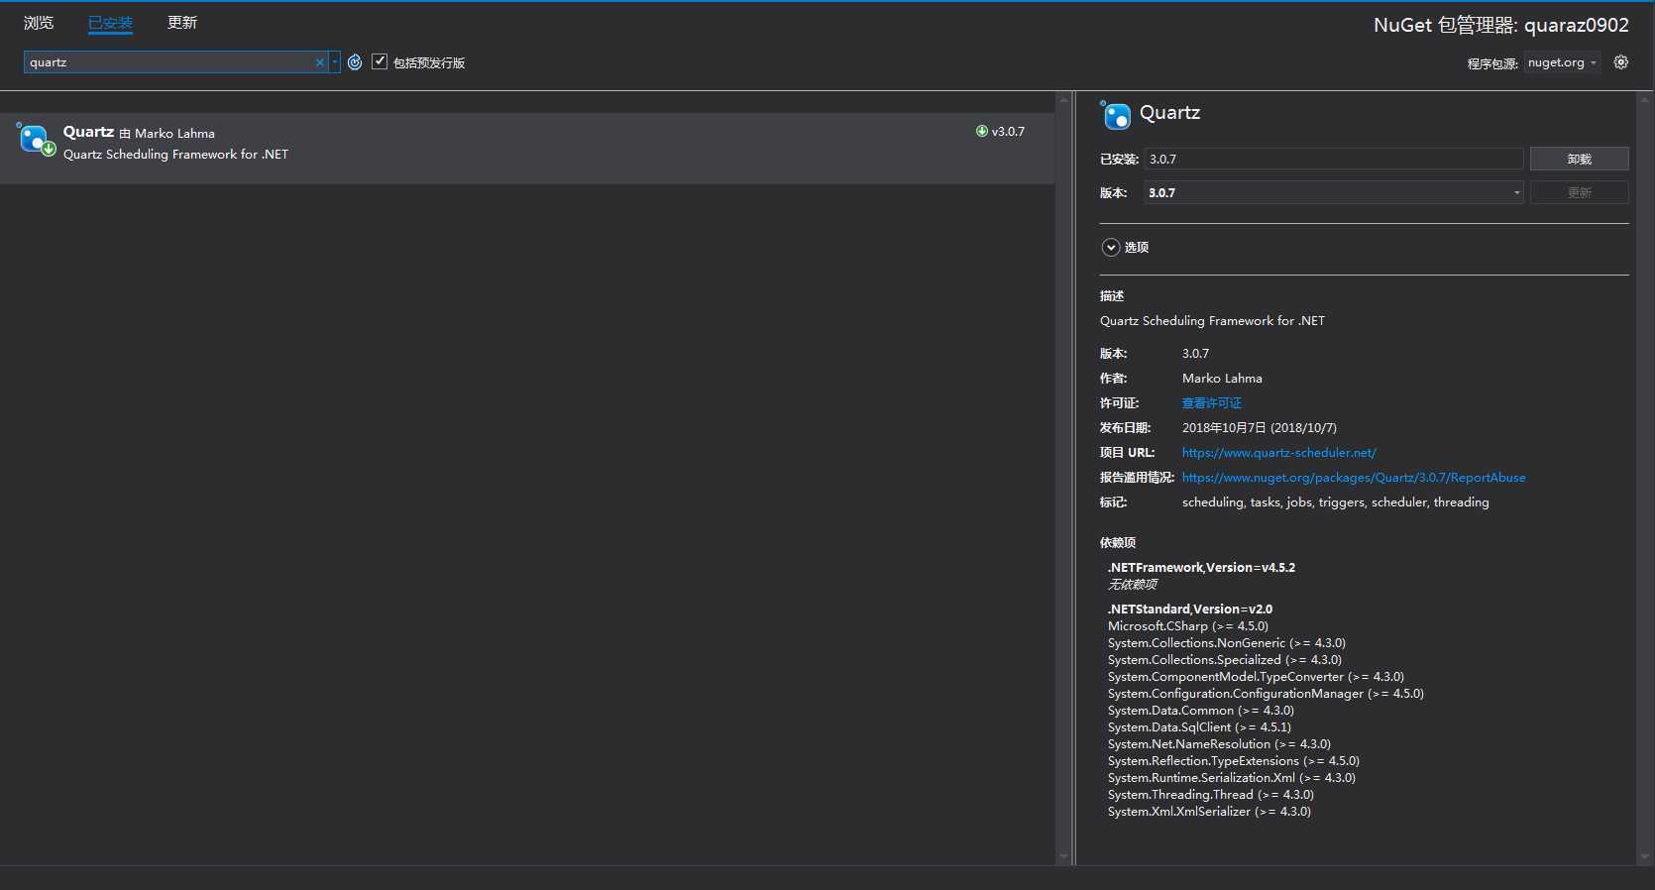The height and width of the screenshot is (890, 1655).
Task: Open the 查看许可证 license link
Action: [x=1211, y=403]
